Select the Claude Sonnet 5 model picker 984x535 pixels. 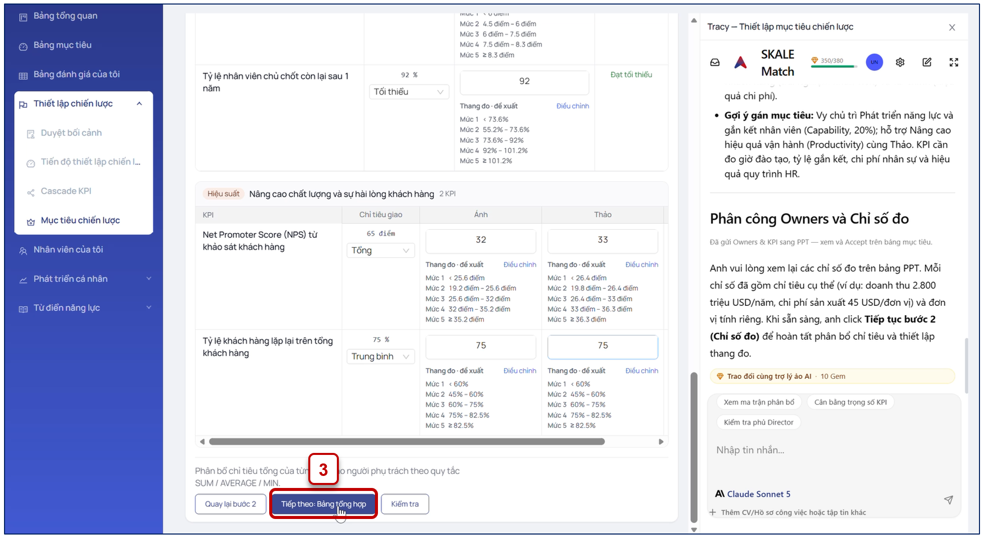(x=752, y=494)
